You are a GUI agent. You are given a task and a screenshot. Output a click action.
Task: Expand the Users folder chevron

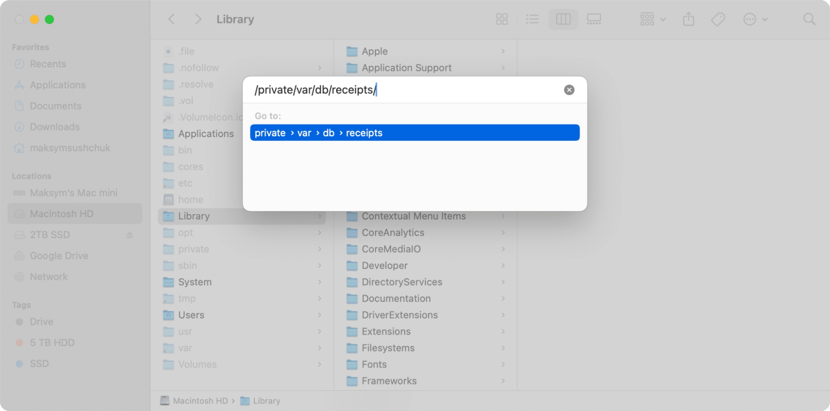click(x=320, y=315)
